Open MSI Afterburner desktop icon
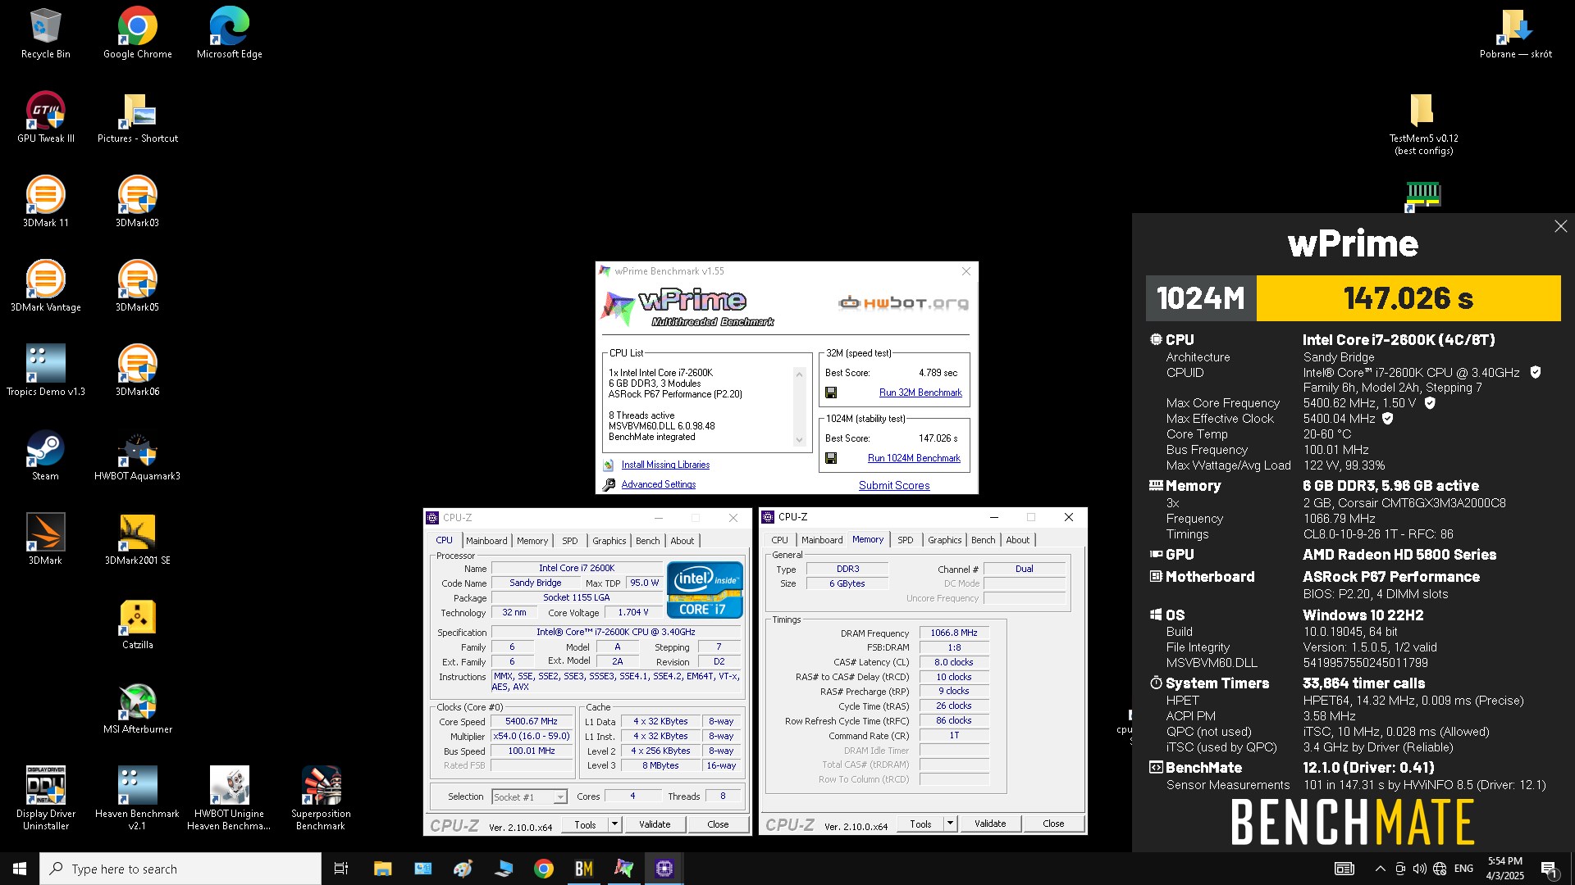1575x885 pixels. [x=137, y=708]
